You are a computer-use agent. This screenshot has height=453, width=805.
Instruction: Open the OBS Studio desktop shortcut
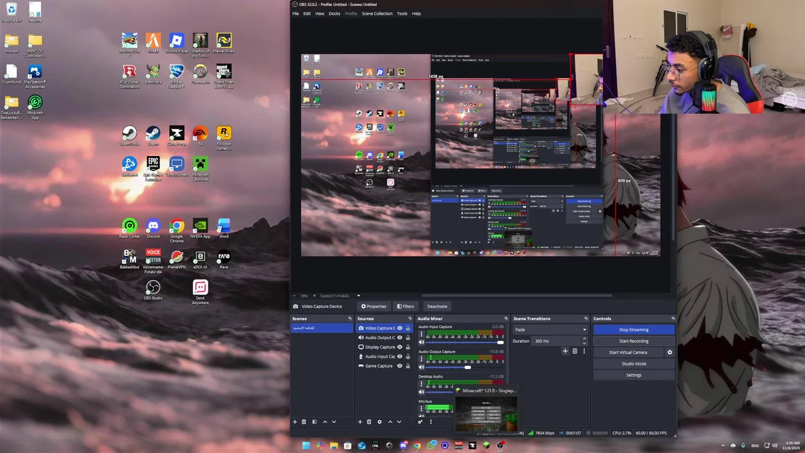pyautogui.click(x=153, y=289)
